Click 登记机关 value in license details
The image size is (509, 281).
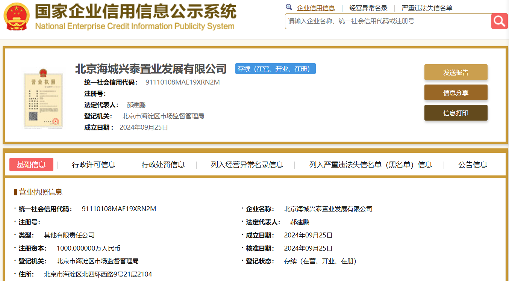click(98, 261)
